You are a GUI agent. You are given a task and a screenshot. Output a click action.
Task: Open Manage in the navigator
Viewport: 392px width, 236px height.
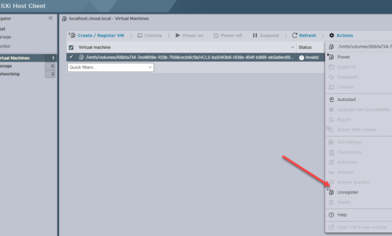[6, 37]
